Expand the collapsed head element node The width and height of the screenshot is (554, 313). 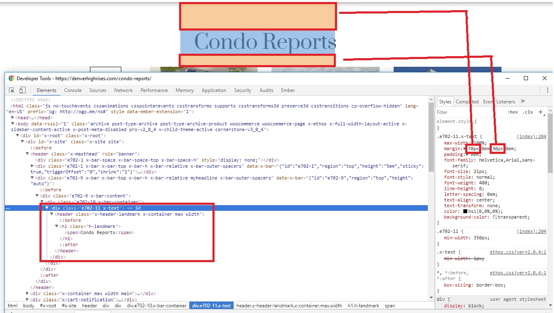click(x=13, y=118)
